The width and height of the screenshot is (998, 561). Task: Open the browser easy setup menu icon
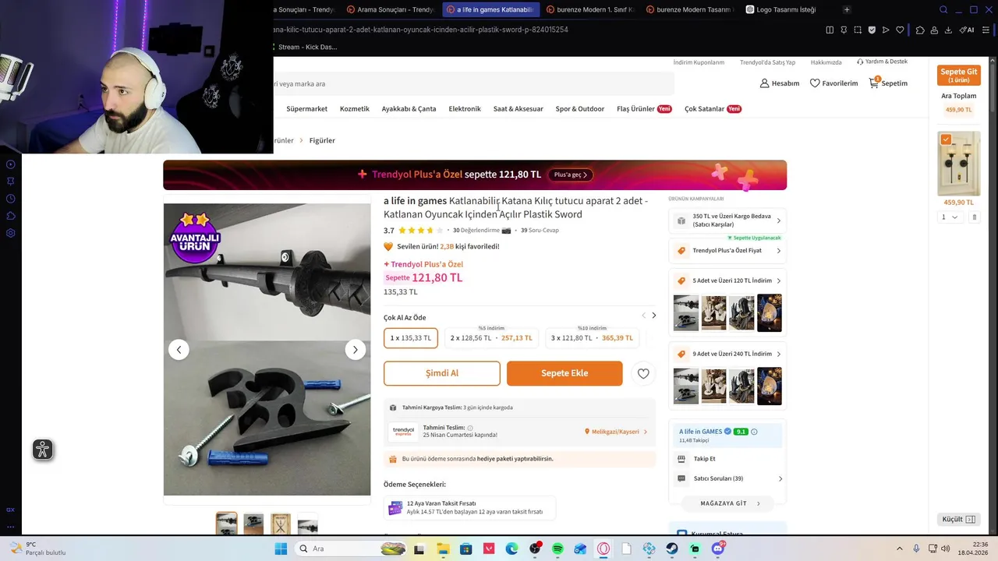[986, 30]
